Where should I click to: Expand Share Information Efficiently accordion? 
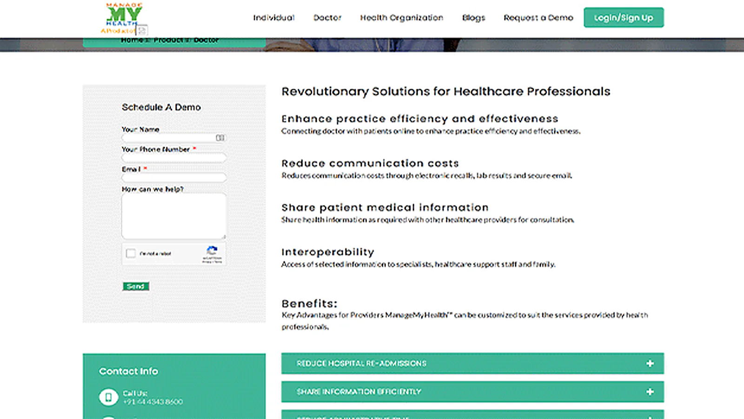tap(472, 392)
